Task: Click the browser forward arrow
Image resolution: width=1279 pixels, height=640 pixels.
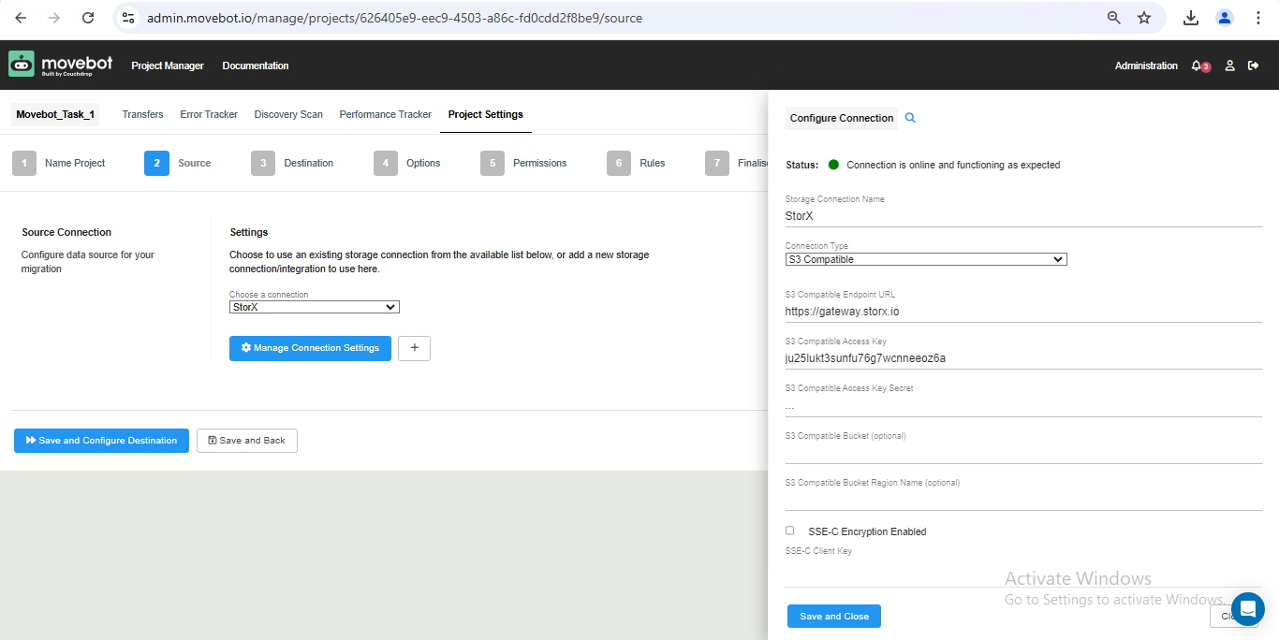Action: (x=54, y=18)
